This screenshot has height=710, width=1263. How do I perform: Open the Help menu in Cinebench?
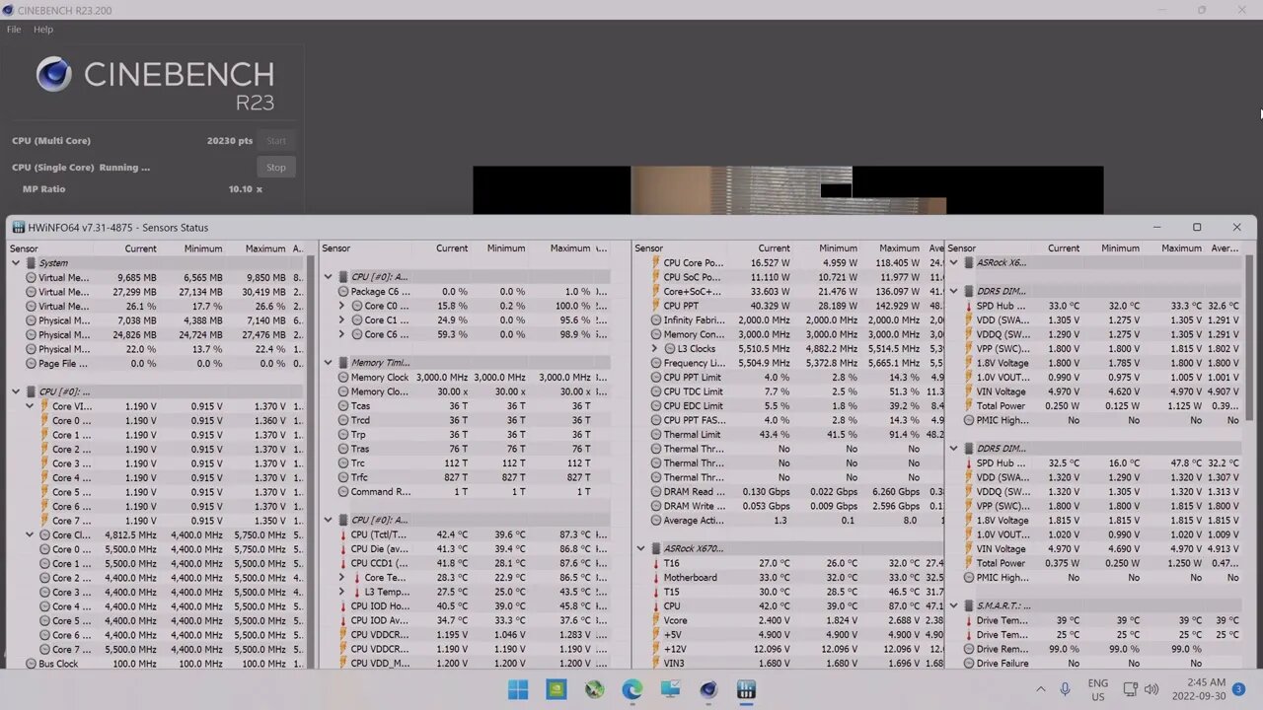(x=43, y=30)
